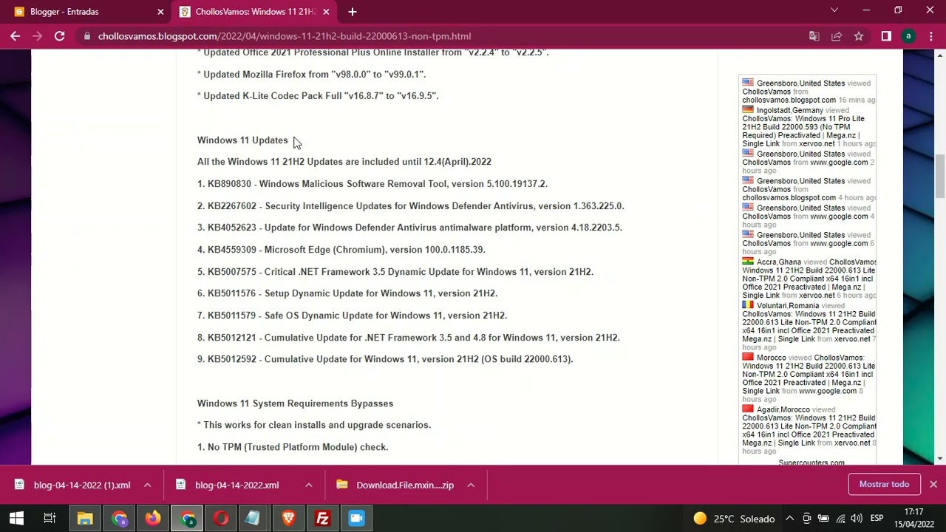Click the KB2267602 Security Intelligence line

(411, 206)
